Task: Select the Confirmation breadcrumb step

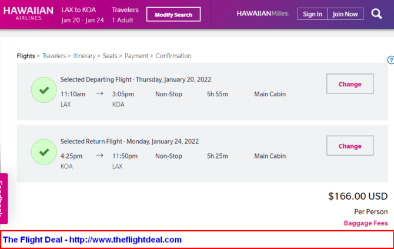Action: pos(173,56)
